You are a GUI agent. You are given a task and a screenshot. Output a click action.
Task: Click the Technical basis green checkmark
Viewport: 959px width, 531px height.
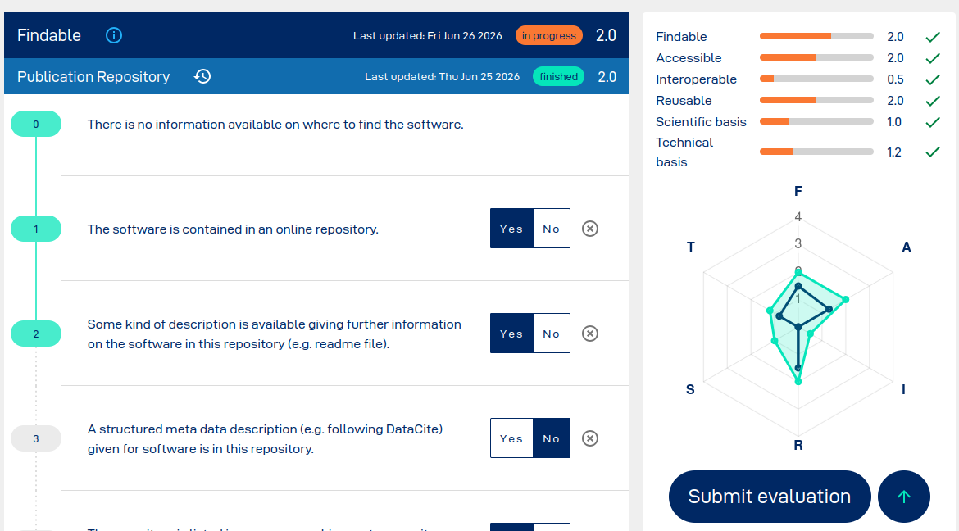point(933,152)
